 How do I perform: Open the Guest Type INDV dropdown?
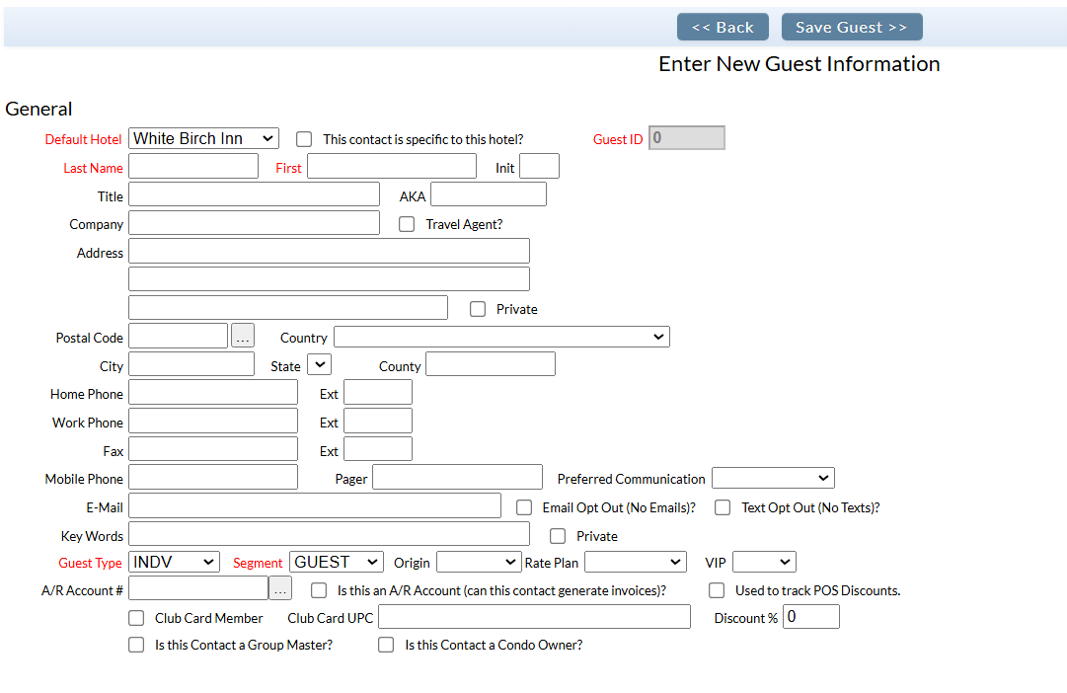point(174,562)
